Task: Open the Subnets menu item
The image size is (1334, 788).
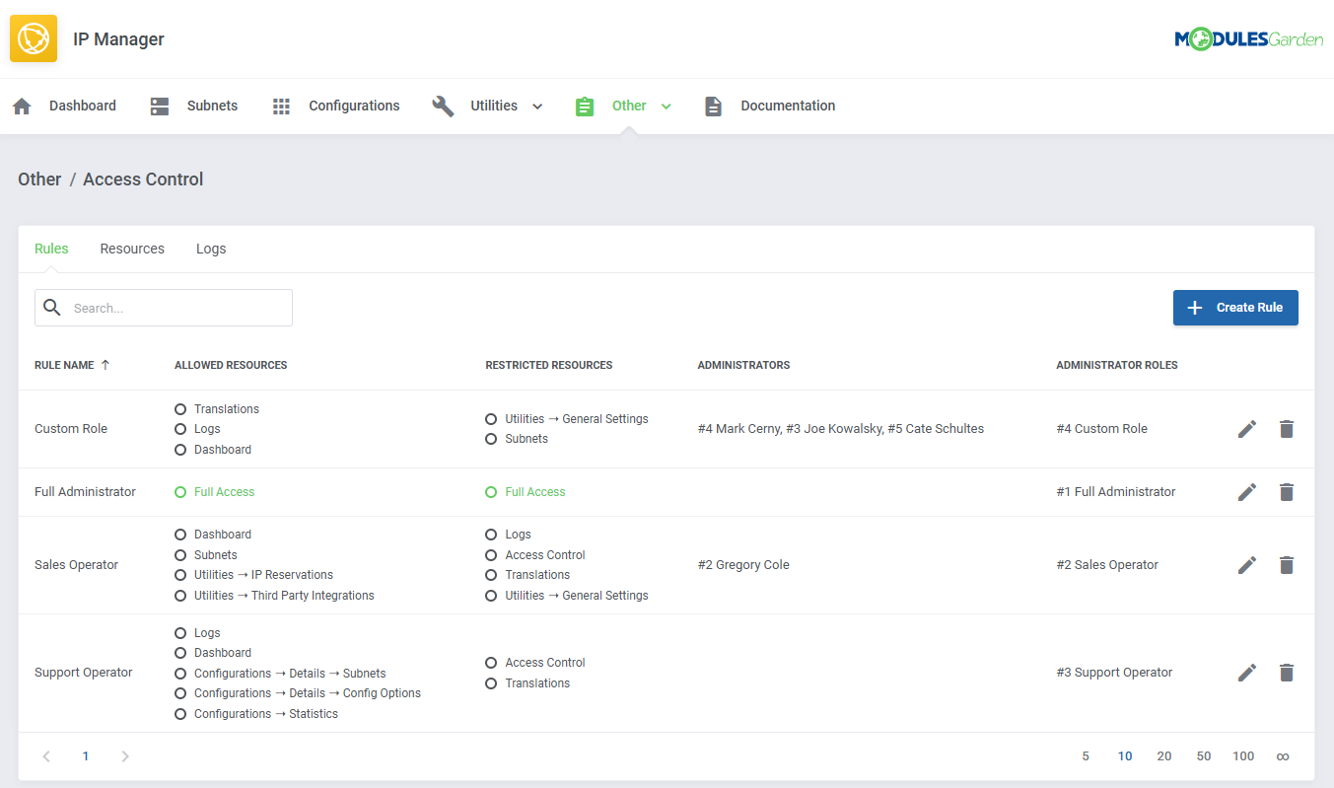Action: [x=212, y=107]
